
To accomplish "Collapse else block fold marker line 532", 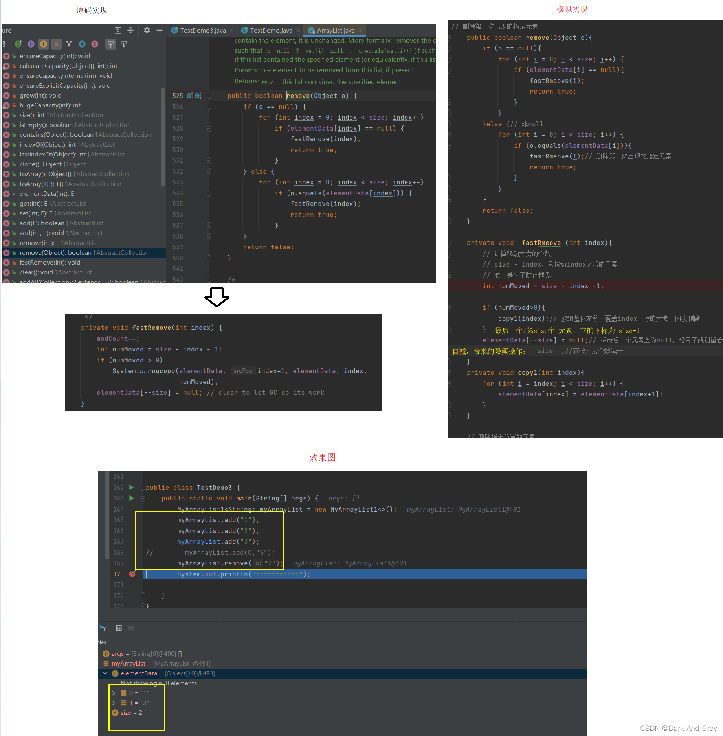I will click(209, 171).
